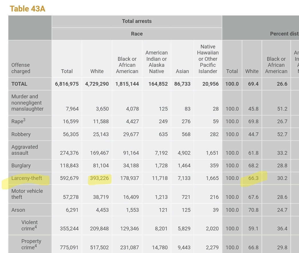Select murder Black percent 51.2

pos(282,109)
